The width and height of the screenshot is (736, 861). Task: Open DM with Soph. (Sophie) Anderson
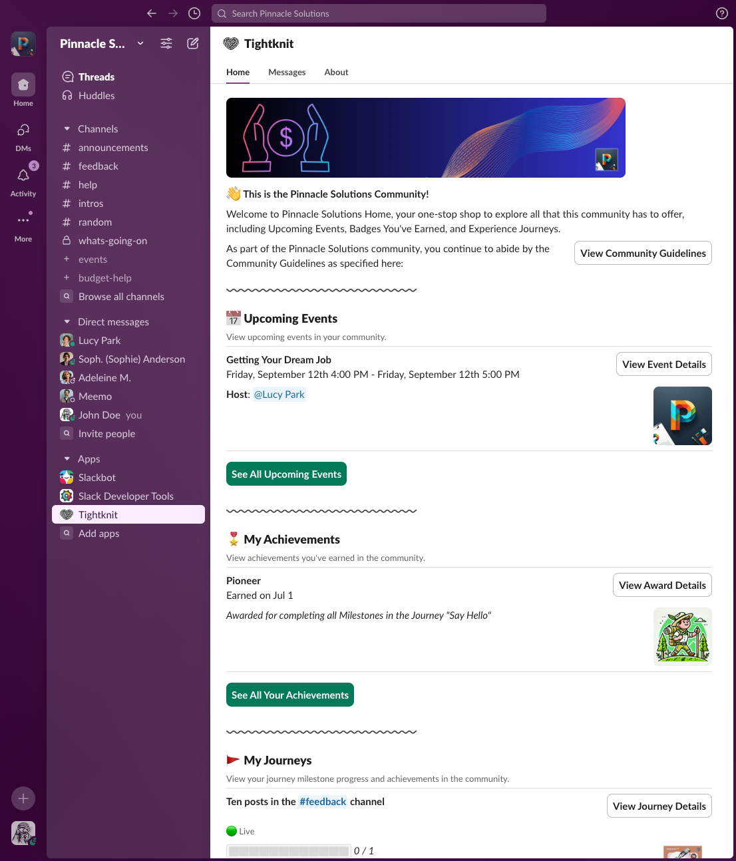[x=128, y=359]
